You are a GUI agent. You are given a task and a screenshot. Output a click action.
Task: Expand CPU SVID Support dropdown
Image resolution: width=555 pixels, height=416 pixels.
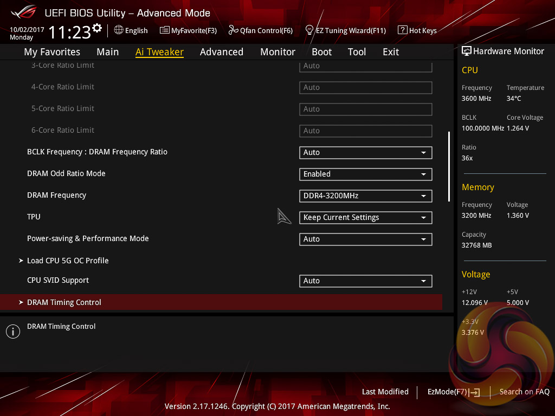point(365,281)
